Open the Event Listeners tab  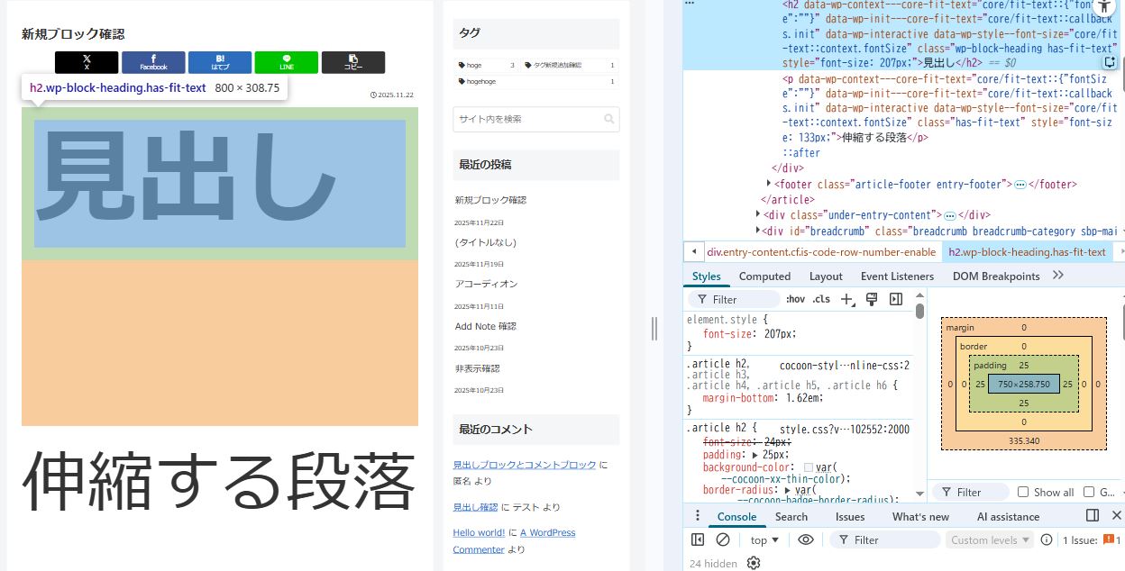pyautogui.click(x=897, y=276)
